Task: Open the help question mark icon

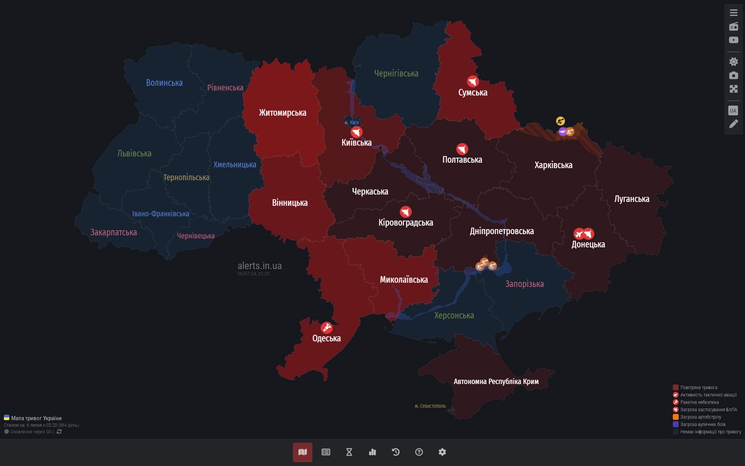Action: [419, 452]
